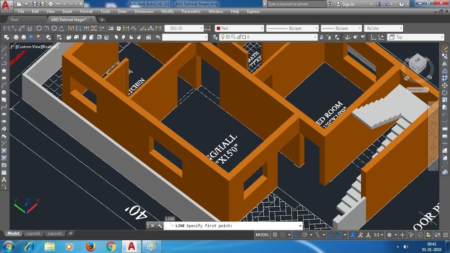Switch to SW Isometric view icon
This screenshot has width=450, height=253.
click(x=116, y=37)
